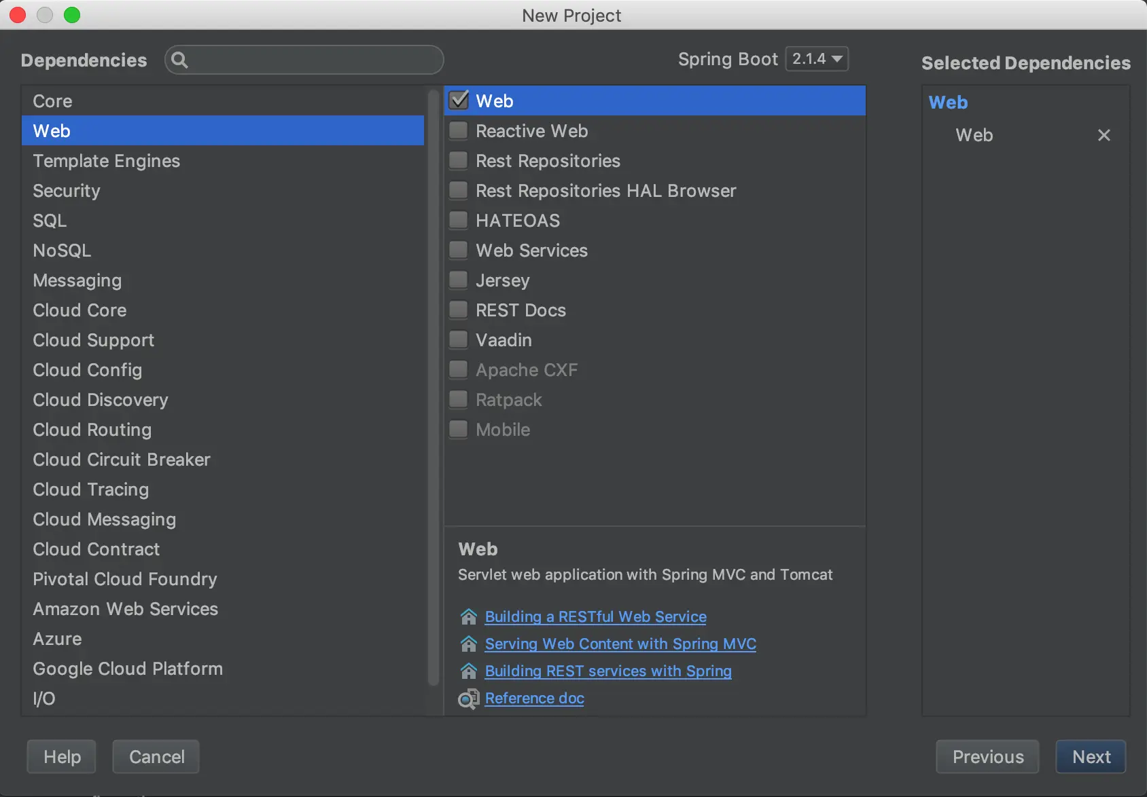Screen dimensions: 1147x797
Task: Uncheck the Web dependency checkbox
Action: 459,100
